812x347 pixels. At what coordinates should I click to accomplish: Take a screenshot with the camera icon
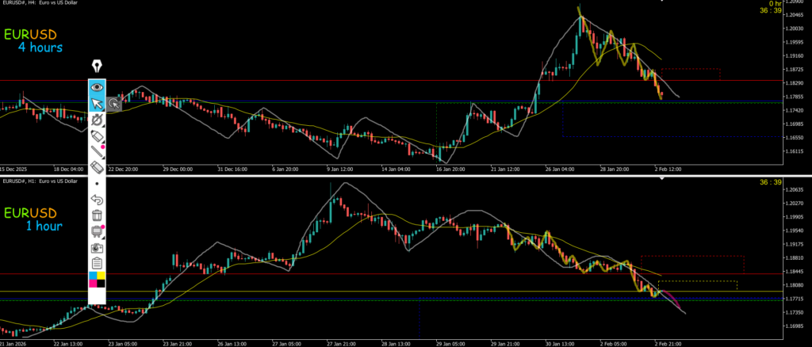[x=97, y=247]
